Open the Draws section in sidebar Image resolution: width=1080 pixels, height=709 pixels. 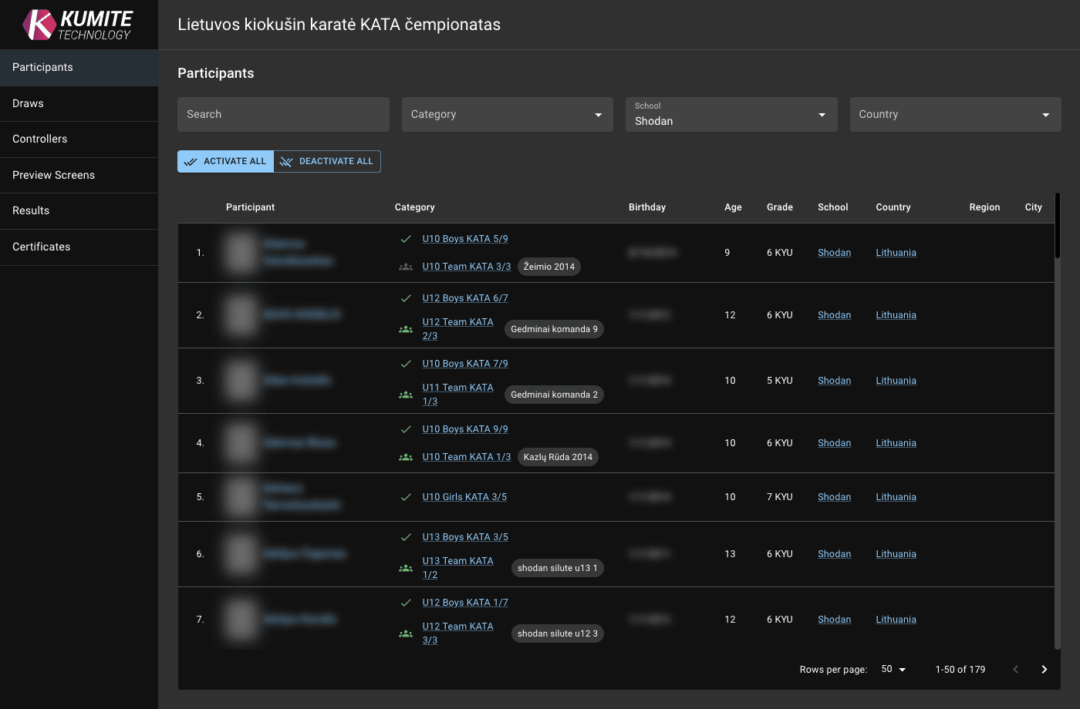pyautogui.click(x=79, y=103)
